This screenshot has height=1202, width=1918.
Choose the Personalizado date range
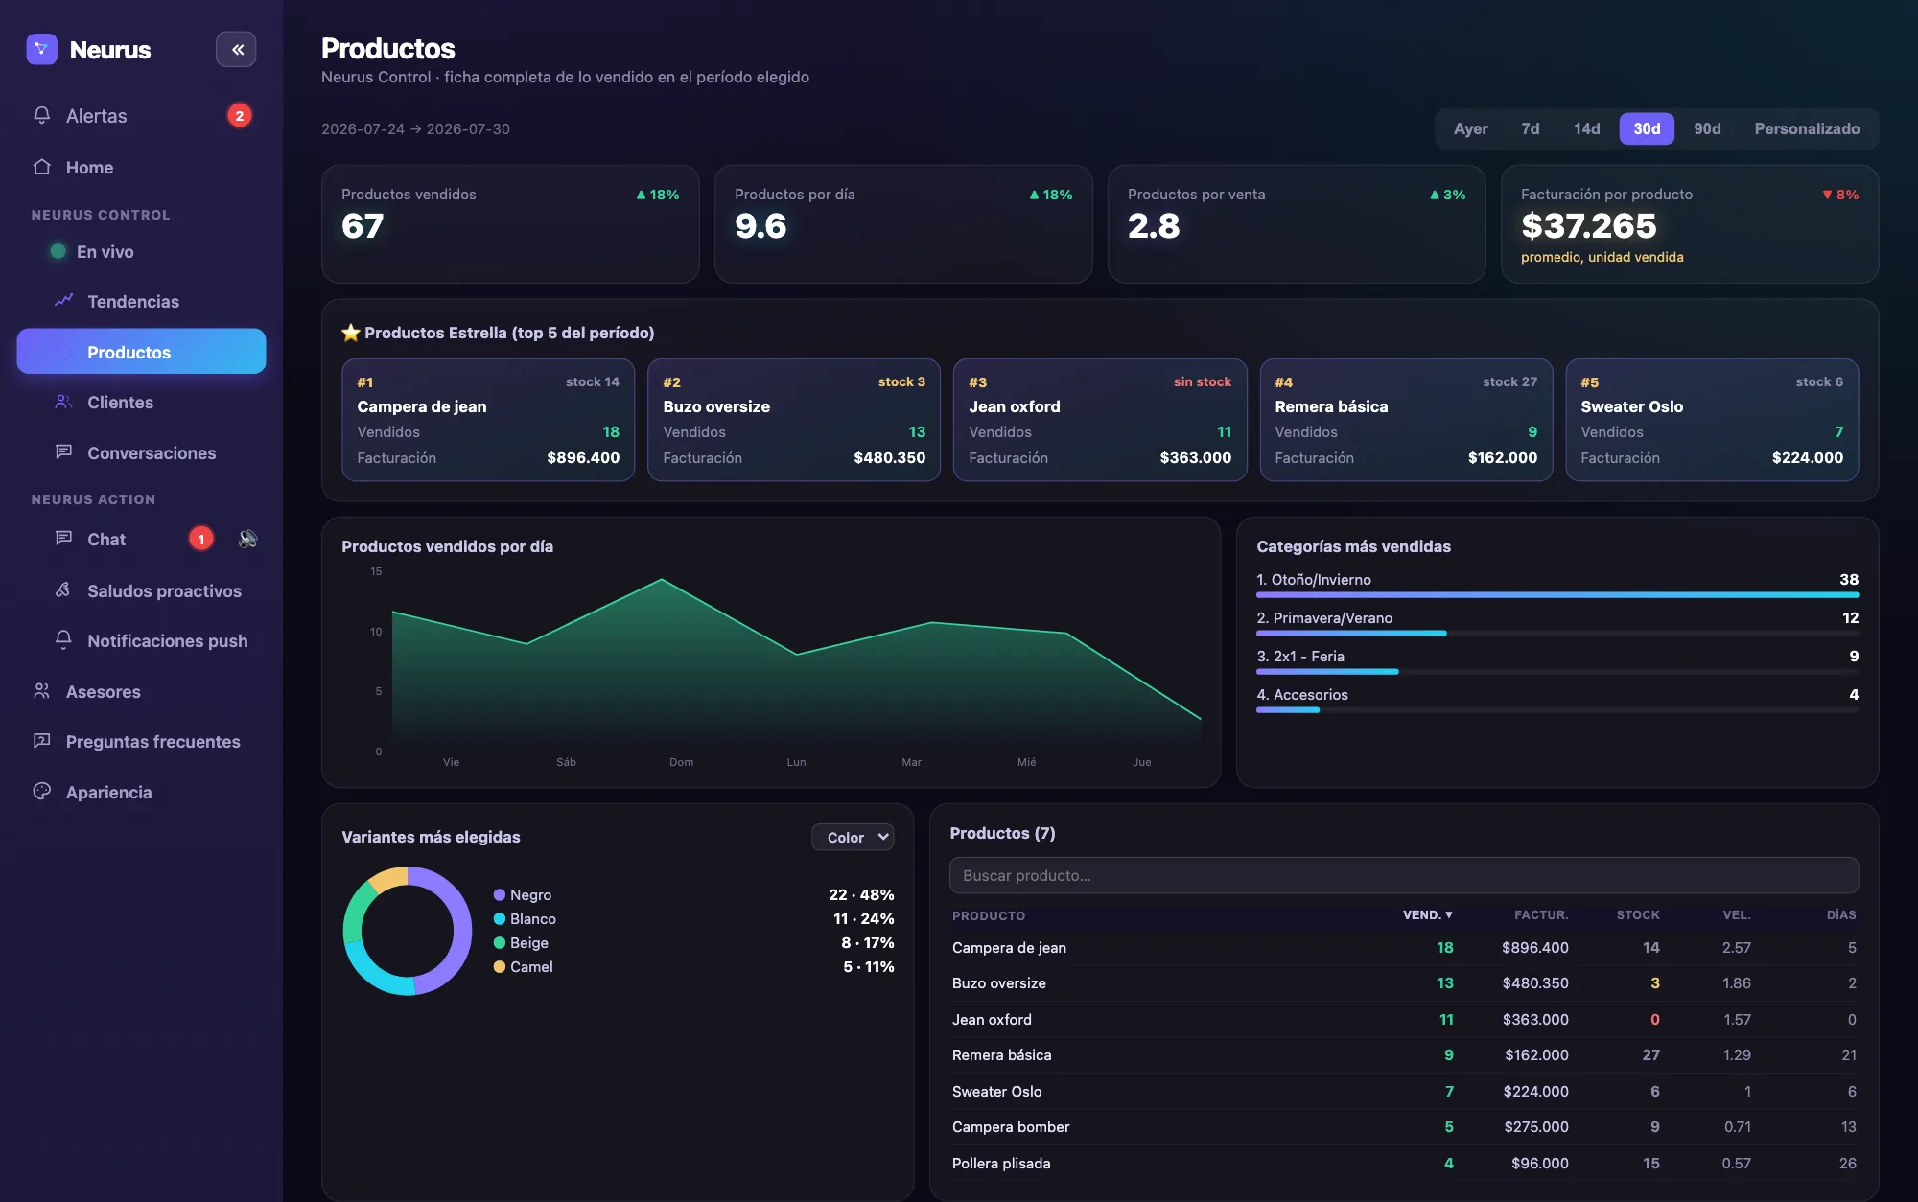tap(1807, 128)
